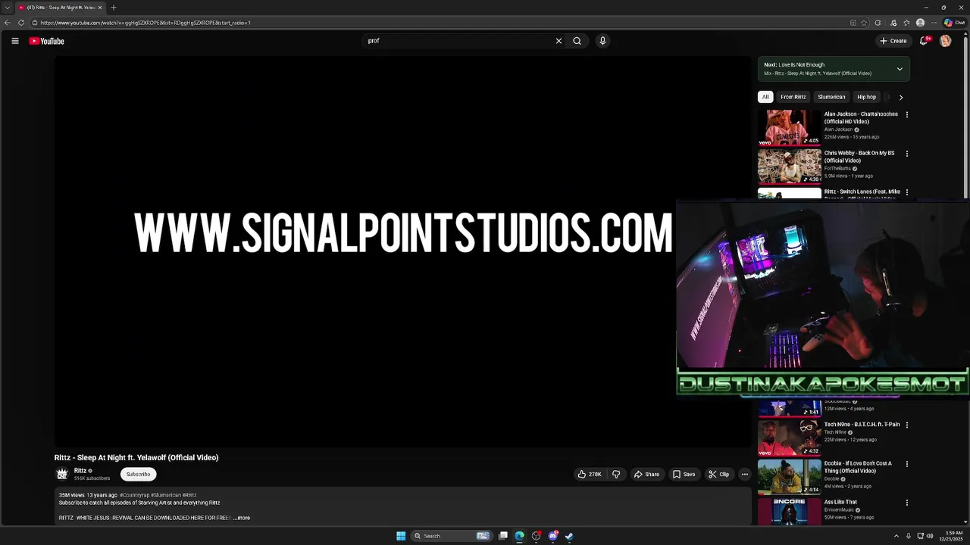Viewport: 970px width, 545px height.
Task: Open Discord from taskbar
Action: point(552,536)
